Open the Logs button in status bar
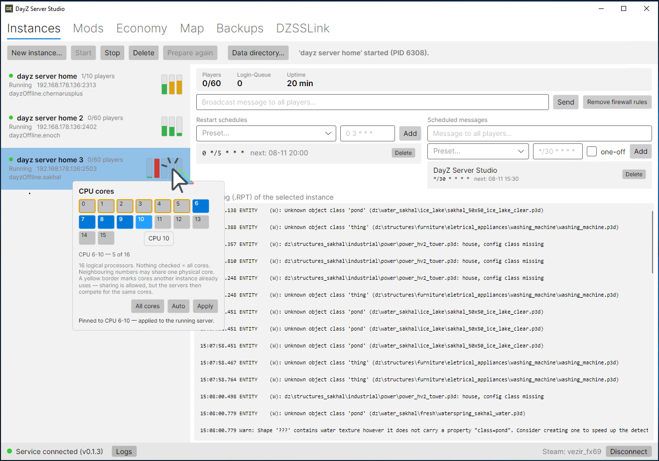Screen dimensions: 659x461 (124, 452)
